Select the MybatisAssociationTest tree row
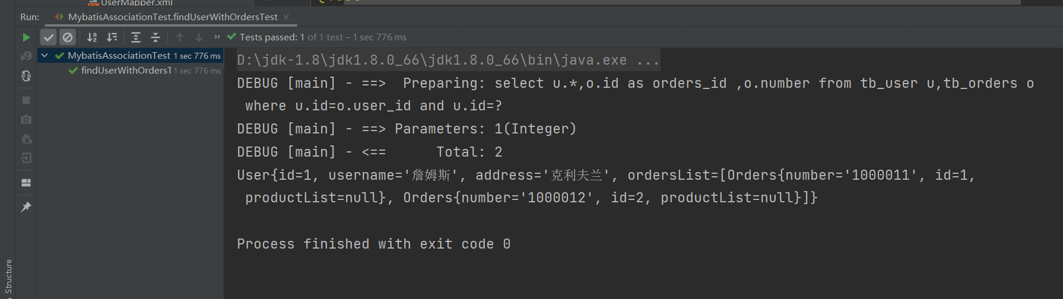This screenshot has height=299, width=1063. tap(131, 56)
